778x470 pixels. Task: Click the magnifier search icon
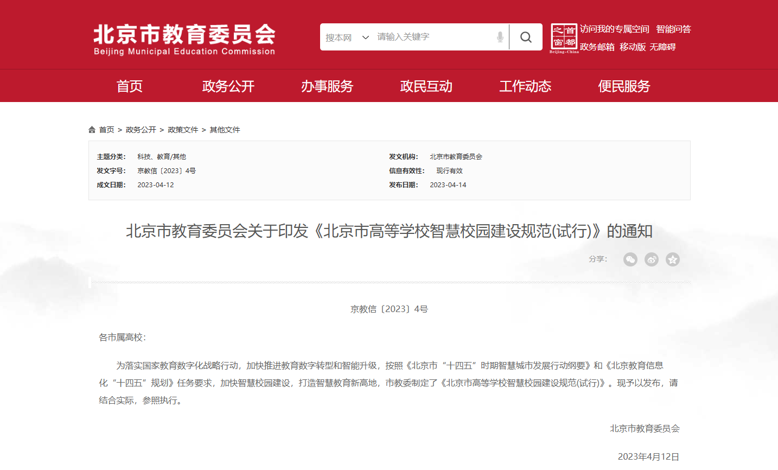click(x=525, y=37)
